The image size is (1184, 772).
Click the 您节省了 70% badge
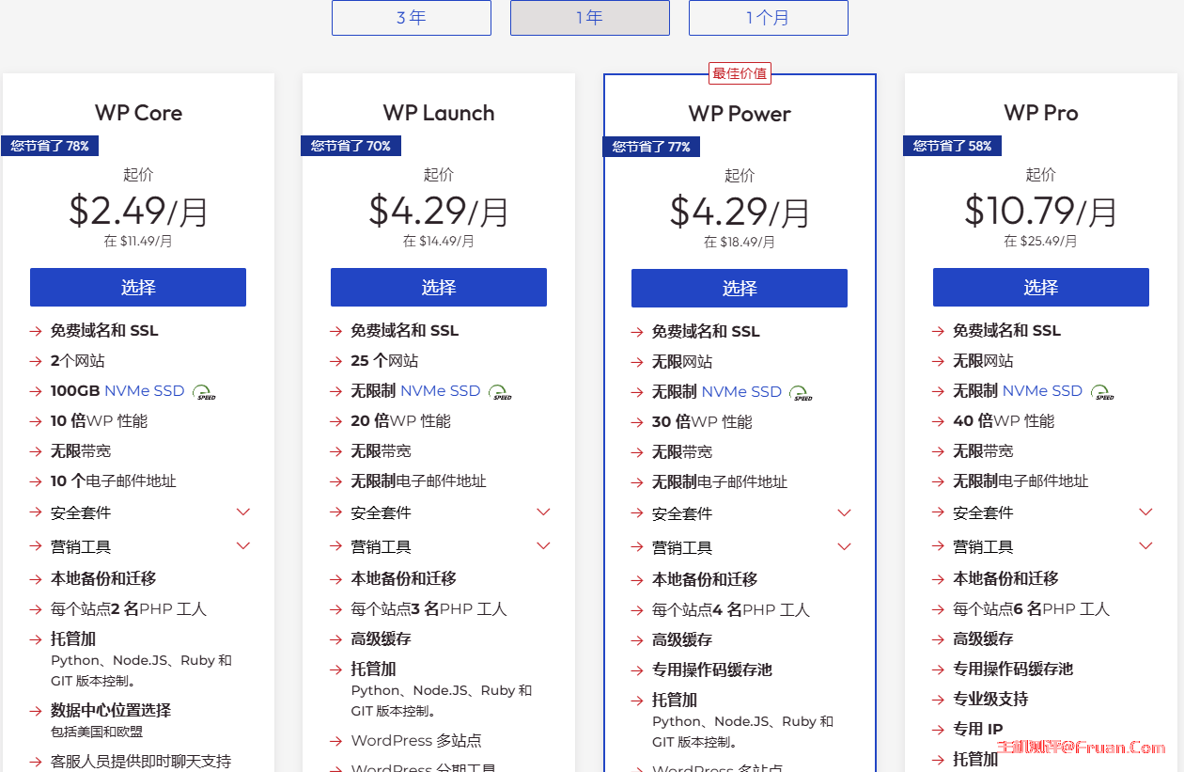pyautogui.click(x=351, y=146)
